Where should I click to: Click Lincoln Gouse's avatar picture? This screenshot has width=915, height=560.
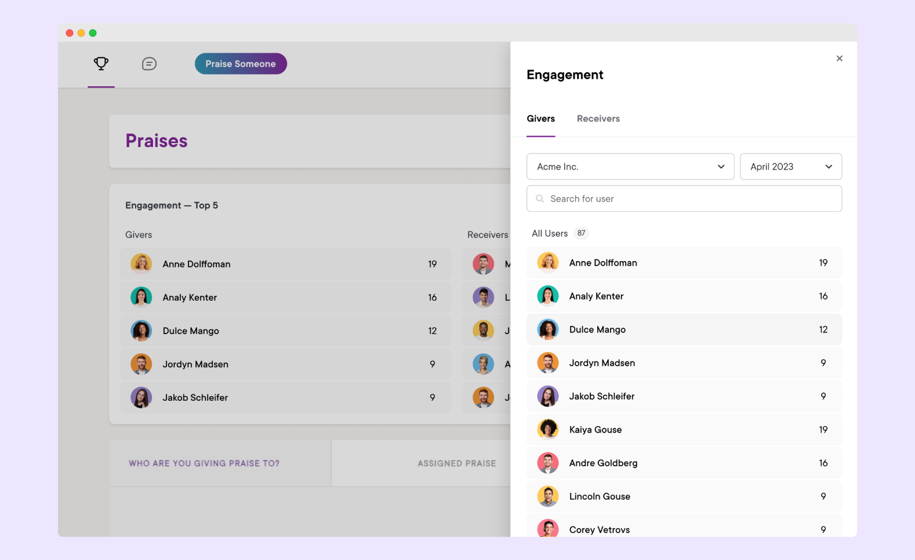(x=547, y=496)
